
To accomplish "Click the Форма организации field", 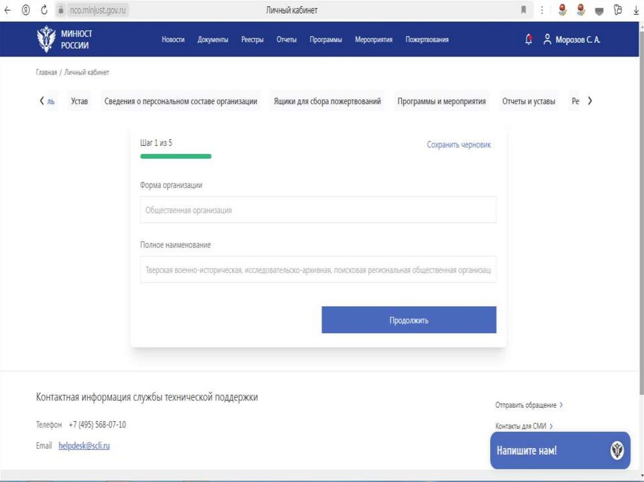I will (318, 210).
